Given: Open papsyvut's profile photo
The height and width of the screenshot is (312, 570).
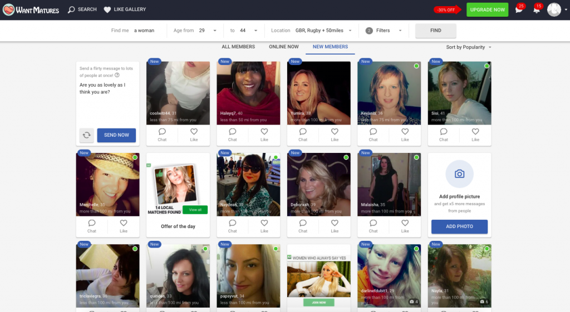Looking at the screenshot, I should (x=248, y=276).
